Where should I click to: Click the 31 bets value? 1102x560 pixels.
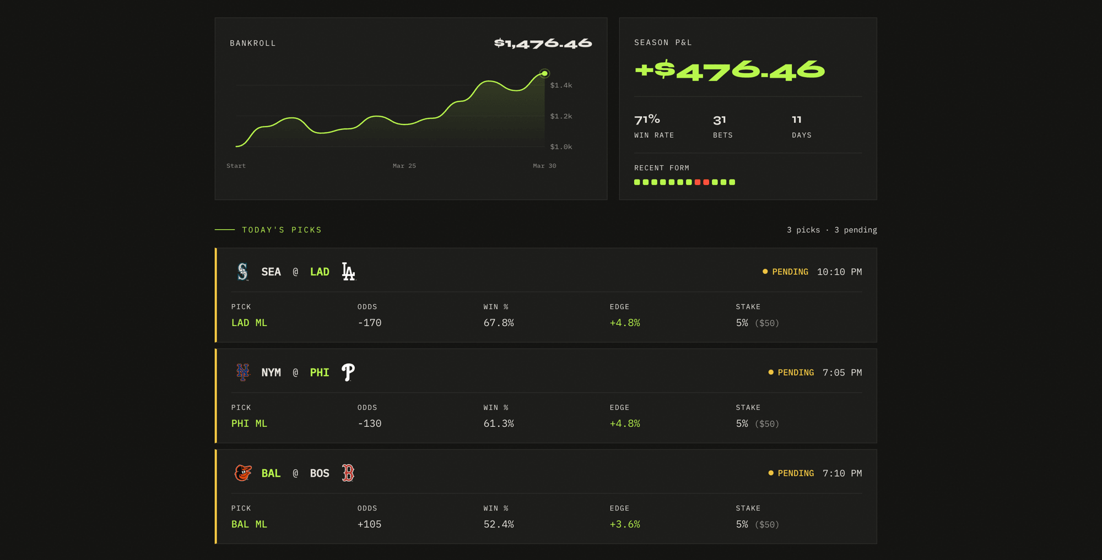[x=720, y=120]
